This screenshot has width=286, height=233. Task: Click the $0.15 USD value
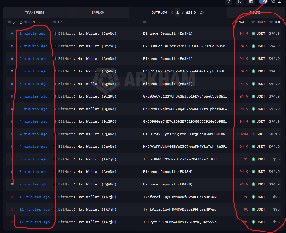tap(274, 134)
